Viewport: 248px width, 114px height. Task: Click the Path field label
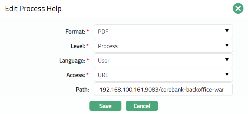pyautogui.click(x=83, y=90)
